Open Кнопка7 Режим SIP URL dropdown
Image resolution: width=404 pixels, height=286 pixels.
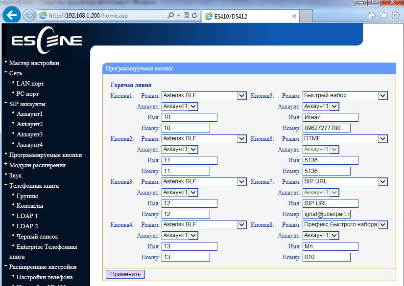pyautogui.click(x=345, y=181)
